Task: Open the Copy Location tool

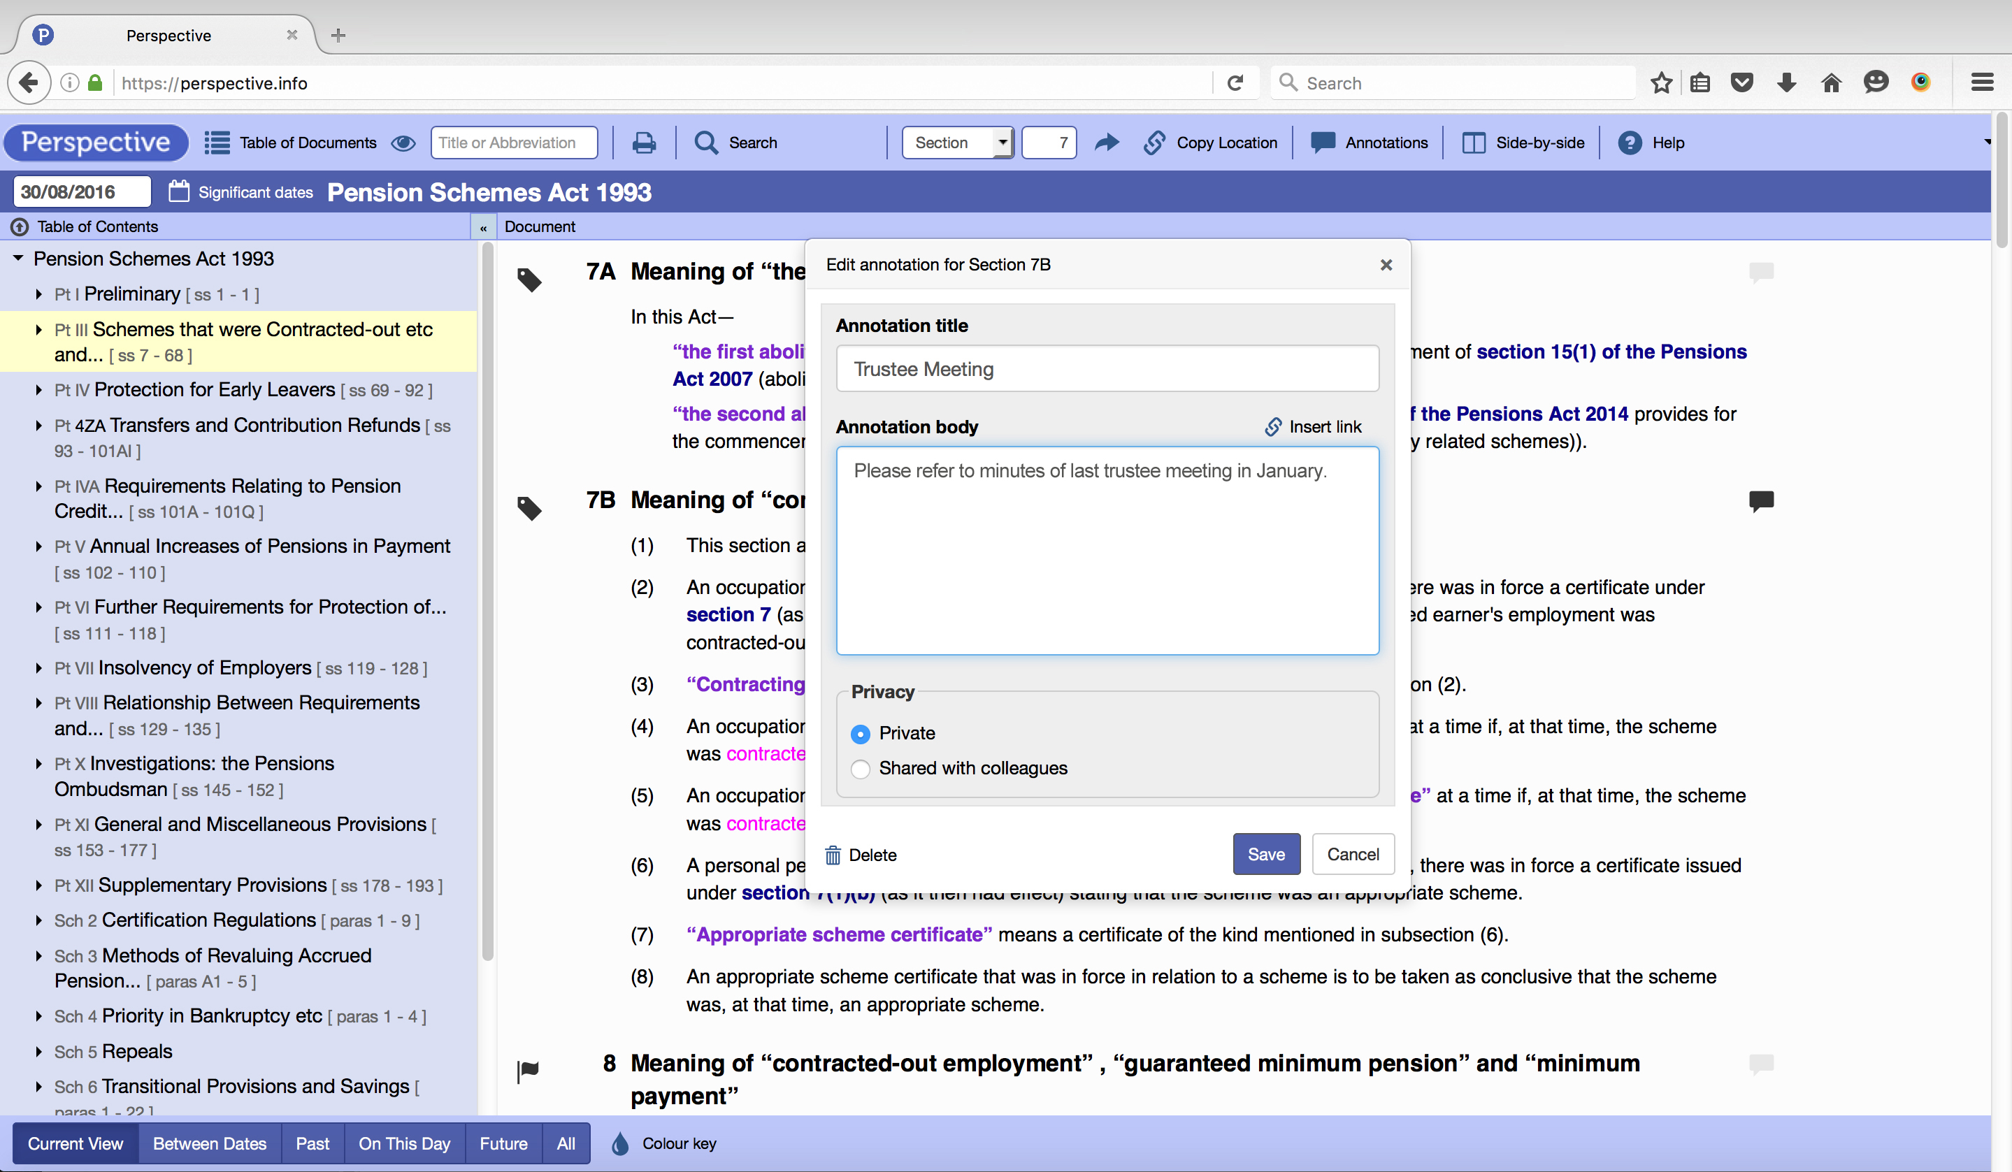Action: (1212, 142)
